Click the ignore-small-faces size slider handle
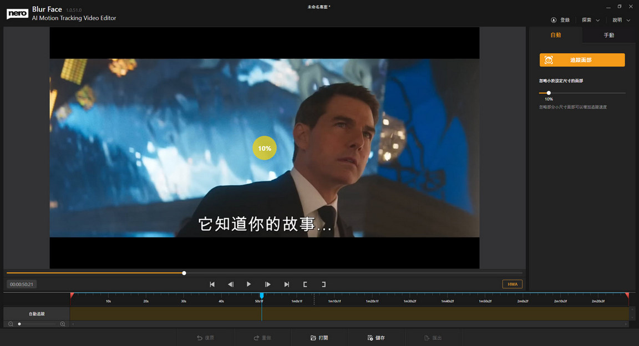Screen dimensions: 639x346 (549, 93)
